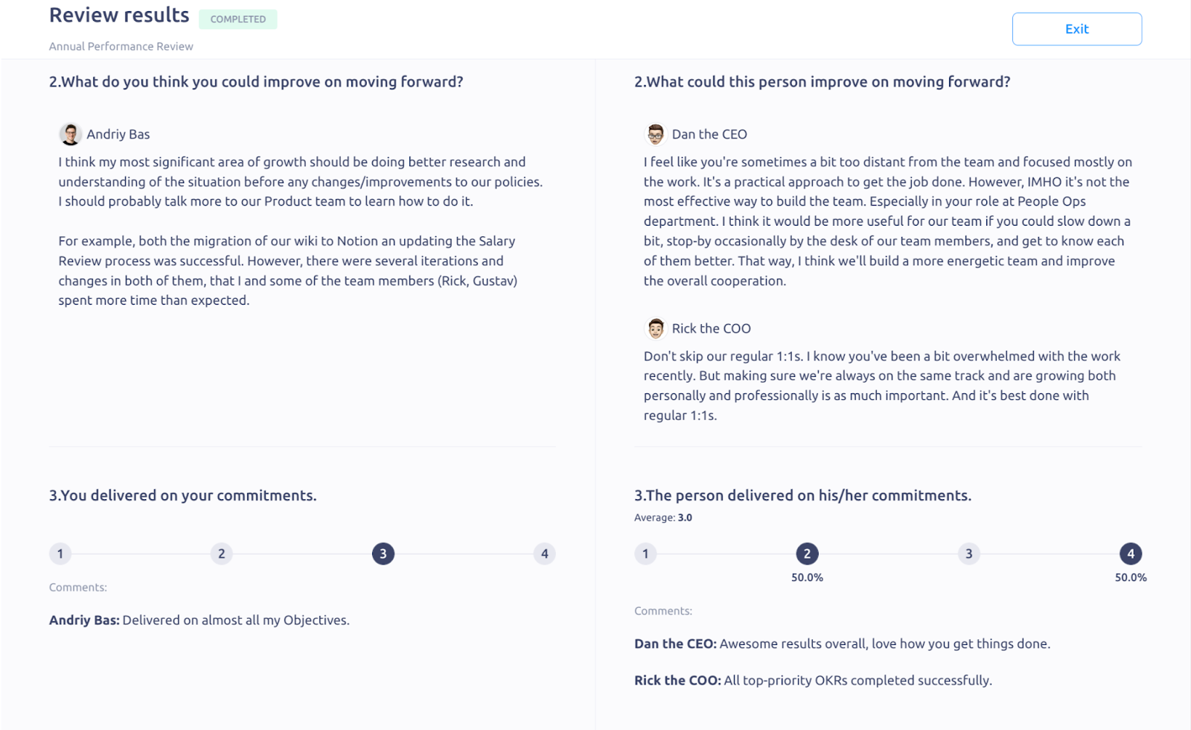Click the 50.0% label under rating 4

tap(1130, 576)
